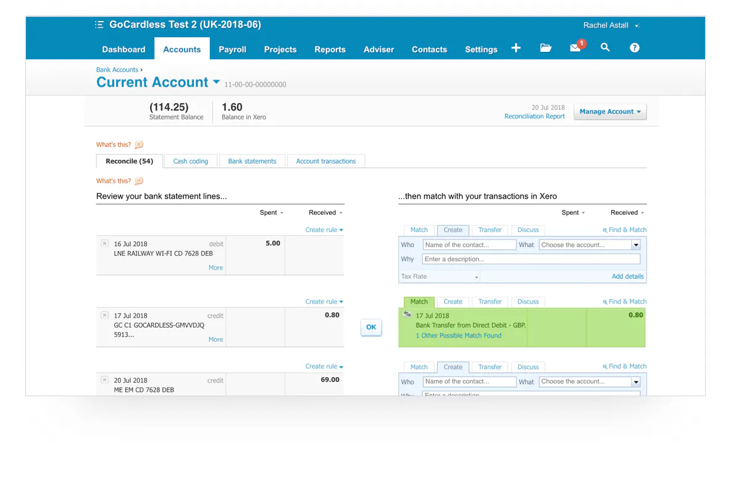Open Contacts menu

click(x=429, y=49)
